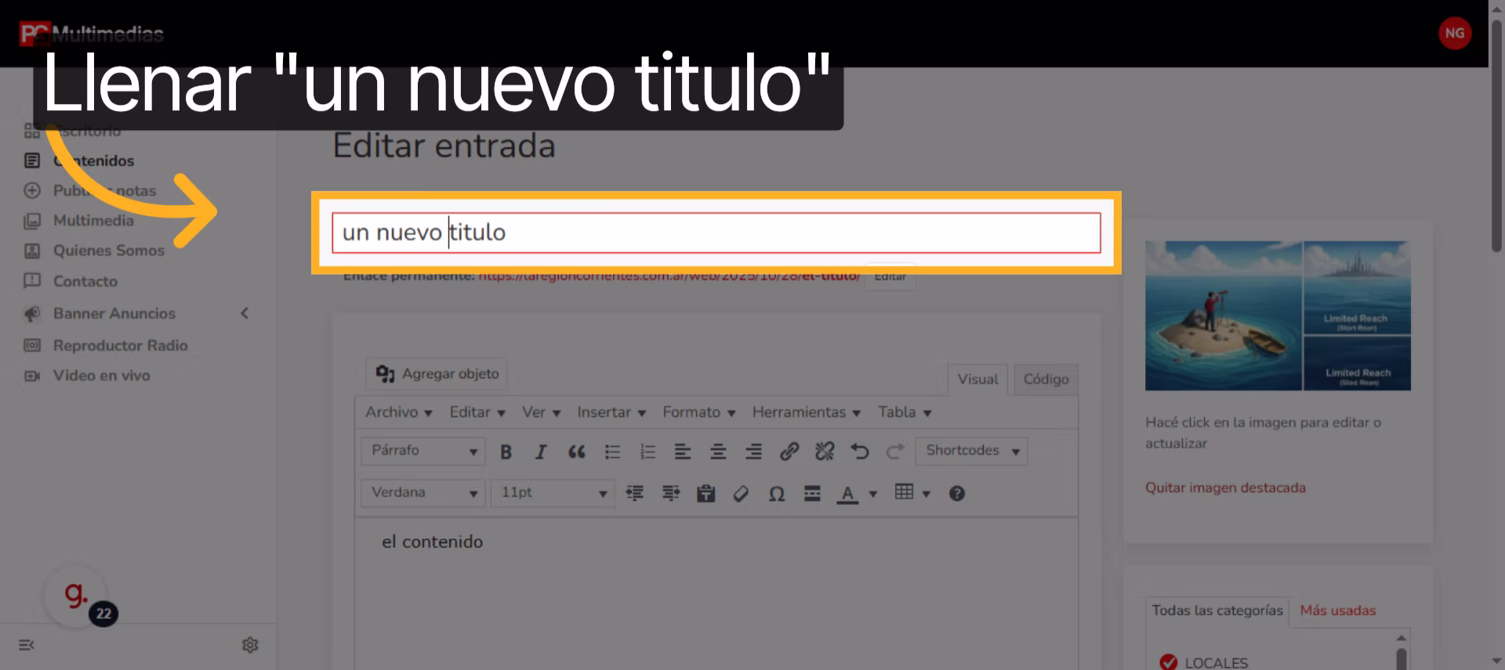Screen dimensions: 1505x670
Task: Apply Italic formatting in editor toolbar
Action: pyautogui.click(x=541, y=452)
